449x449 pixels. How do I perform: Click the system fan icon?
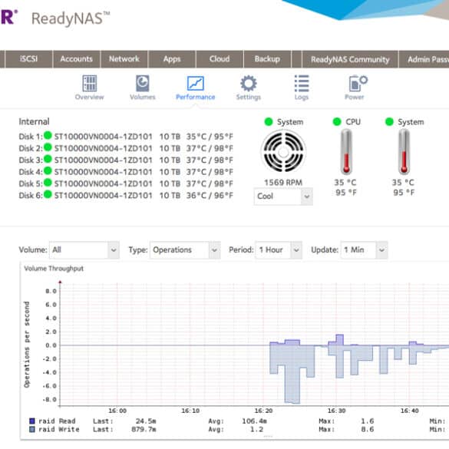[x=283, y=152]
